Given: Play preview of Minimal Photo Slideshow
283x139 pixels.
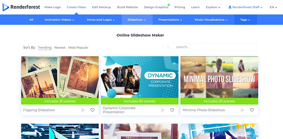Looking at the screenshot, I should point(242,110).
